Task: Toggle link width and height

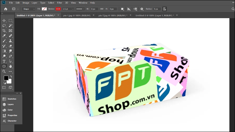Action: pyautogui.click(x=102, y=9)
